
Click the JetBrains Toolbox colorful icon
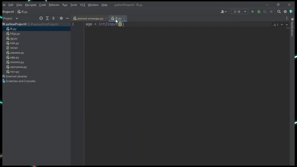291,12
